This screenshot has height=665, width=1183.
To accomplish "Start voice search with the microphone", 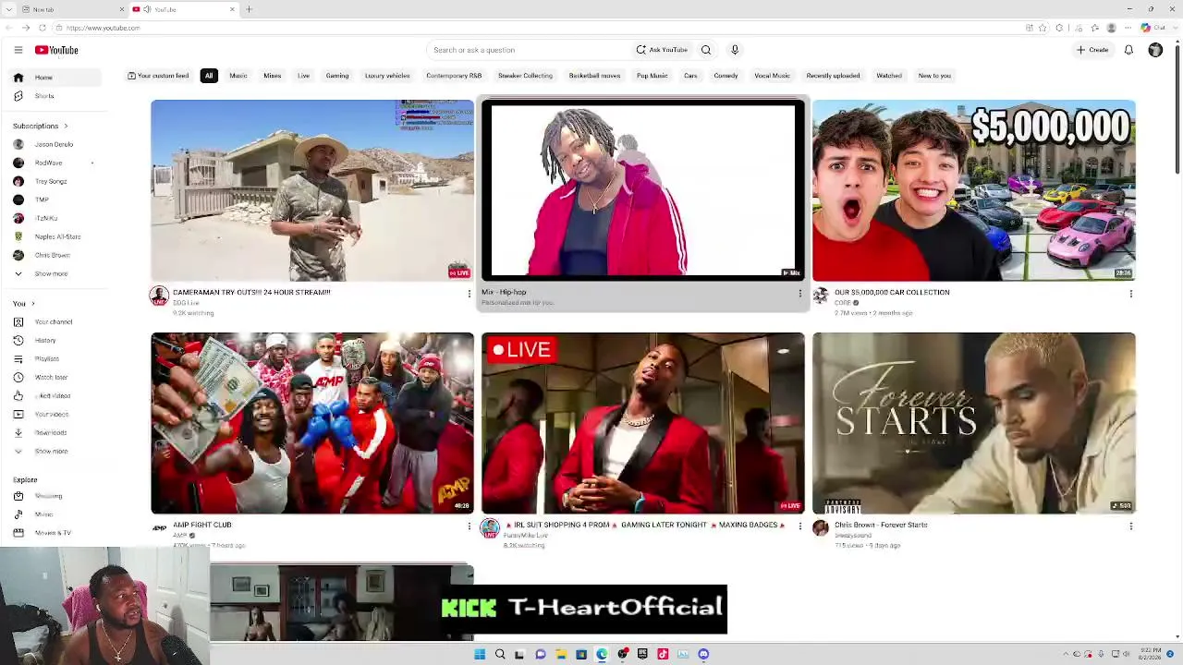I will [x=735, y=50].
